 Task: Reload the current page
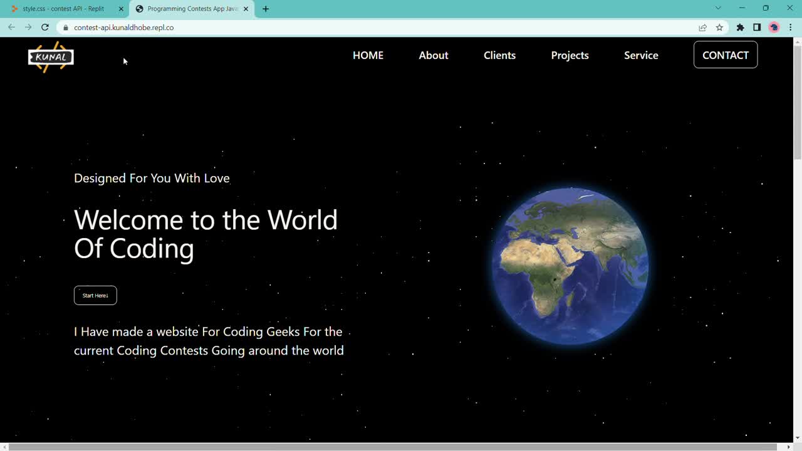click(x=45, y=28)
